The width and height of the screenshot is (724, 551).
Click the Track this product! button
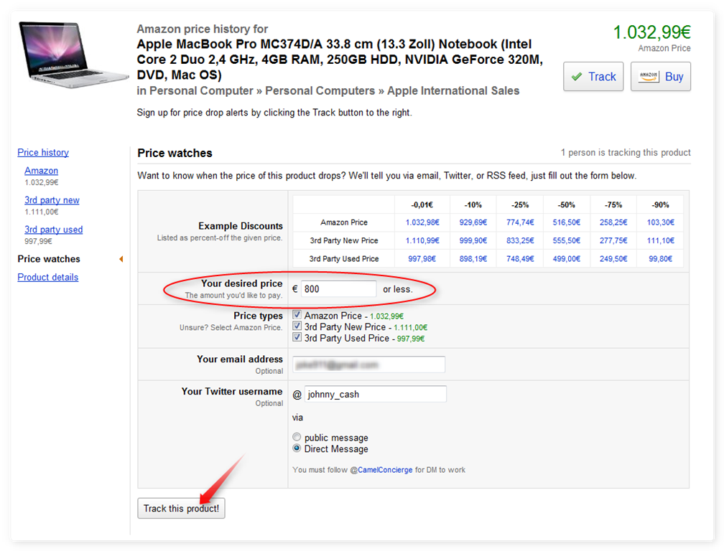coord(181,508)
